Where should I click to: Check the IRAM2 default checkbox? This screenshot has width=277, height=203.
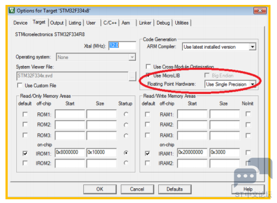[x=147, y=163]
